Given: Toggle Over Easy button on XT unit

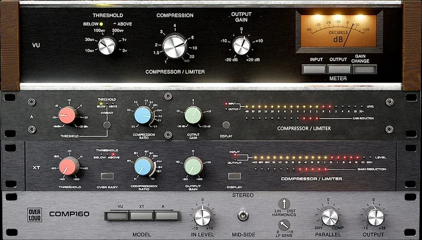Looking at the screenshot, I should [x=107, y=176].
